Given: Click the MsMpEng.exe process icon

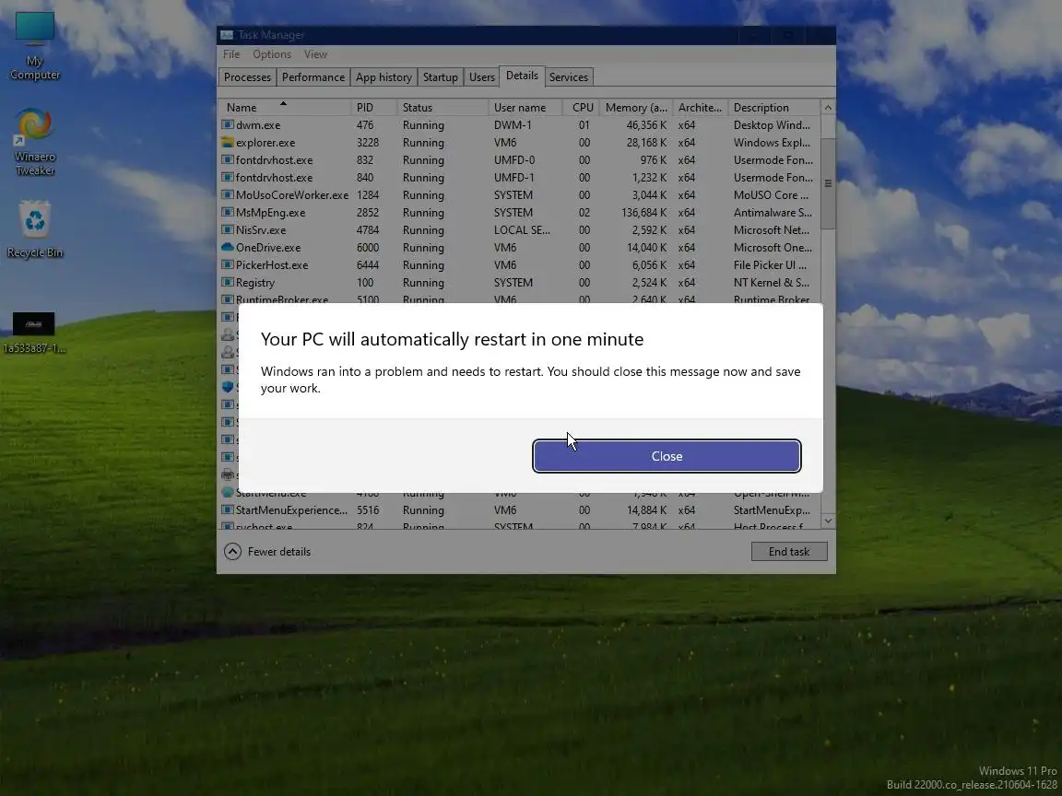Looking at the screenshot, I should (x=228, y=213).
